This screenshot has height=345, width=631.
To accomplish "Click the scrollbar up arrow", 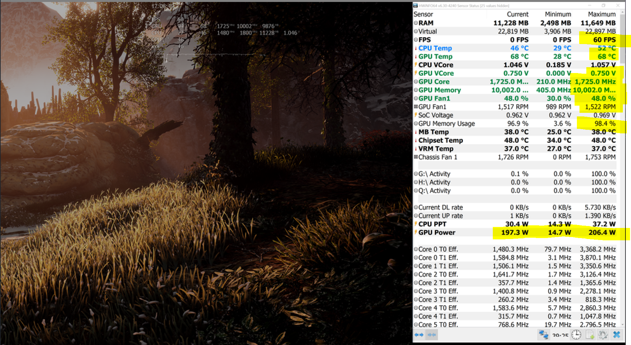I will 622,13.
